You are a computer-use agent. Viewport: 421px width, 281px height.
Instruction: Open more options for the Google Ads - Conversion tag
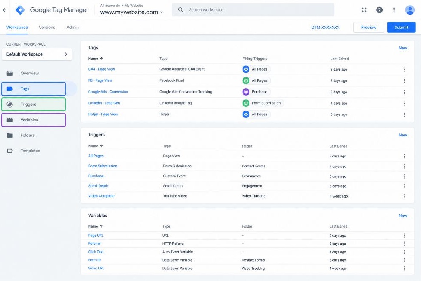pyautogui.click(x=404, y=92)
